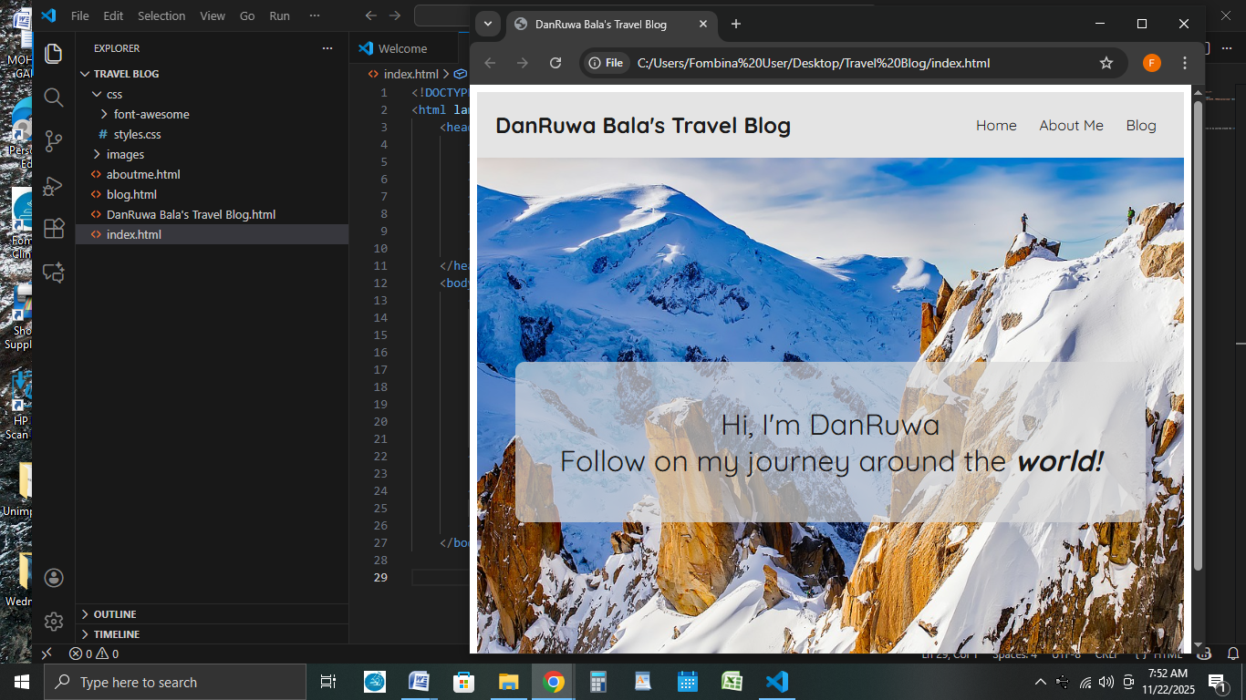
Task: Close the DanRuwa Bala's Travel Blog tab
Action: point(703,25)
